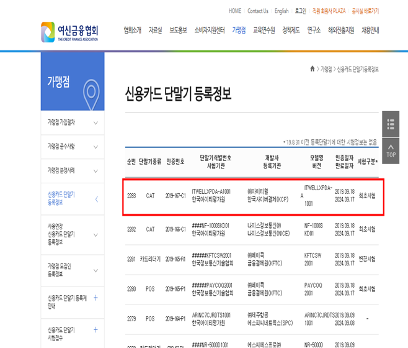Open 직원 회원사 PLAZA link
This screenshot has height=348, width=408.
point(329,11)
